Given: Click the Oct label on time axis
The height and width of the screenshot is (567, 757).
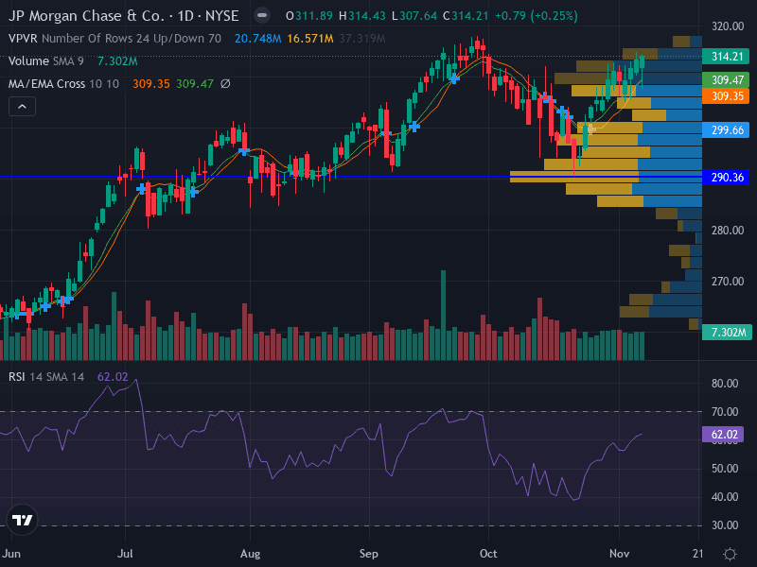Looking at the screenshot, I should click(x=488, y=554).
